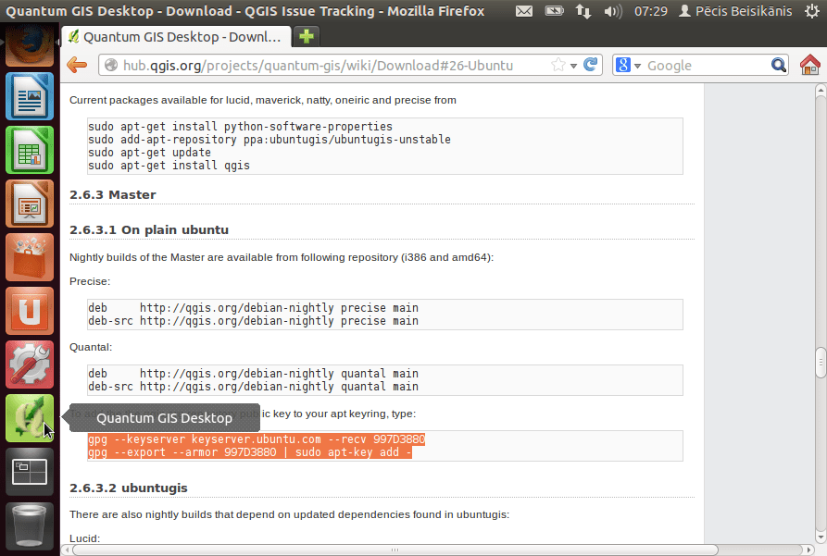Open the Workspace Switcher
This screenshot has height=556, width=827.
coord(30,472)
